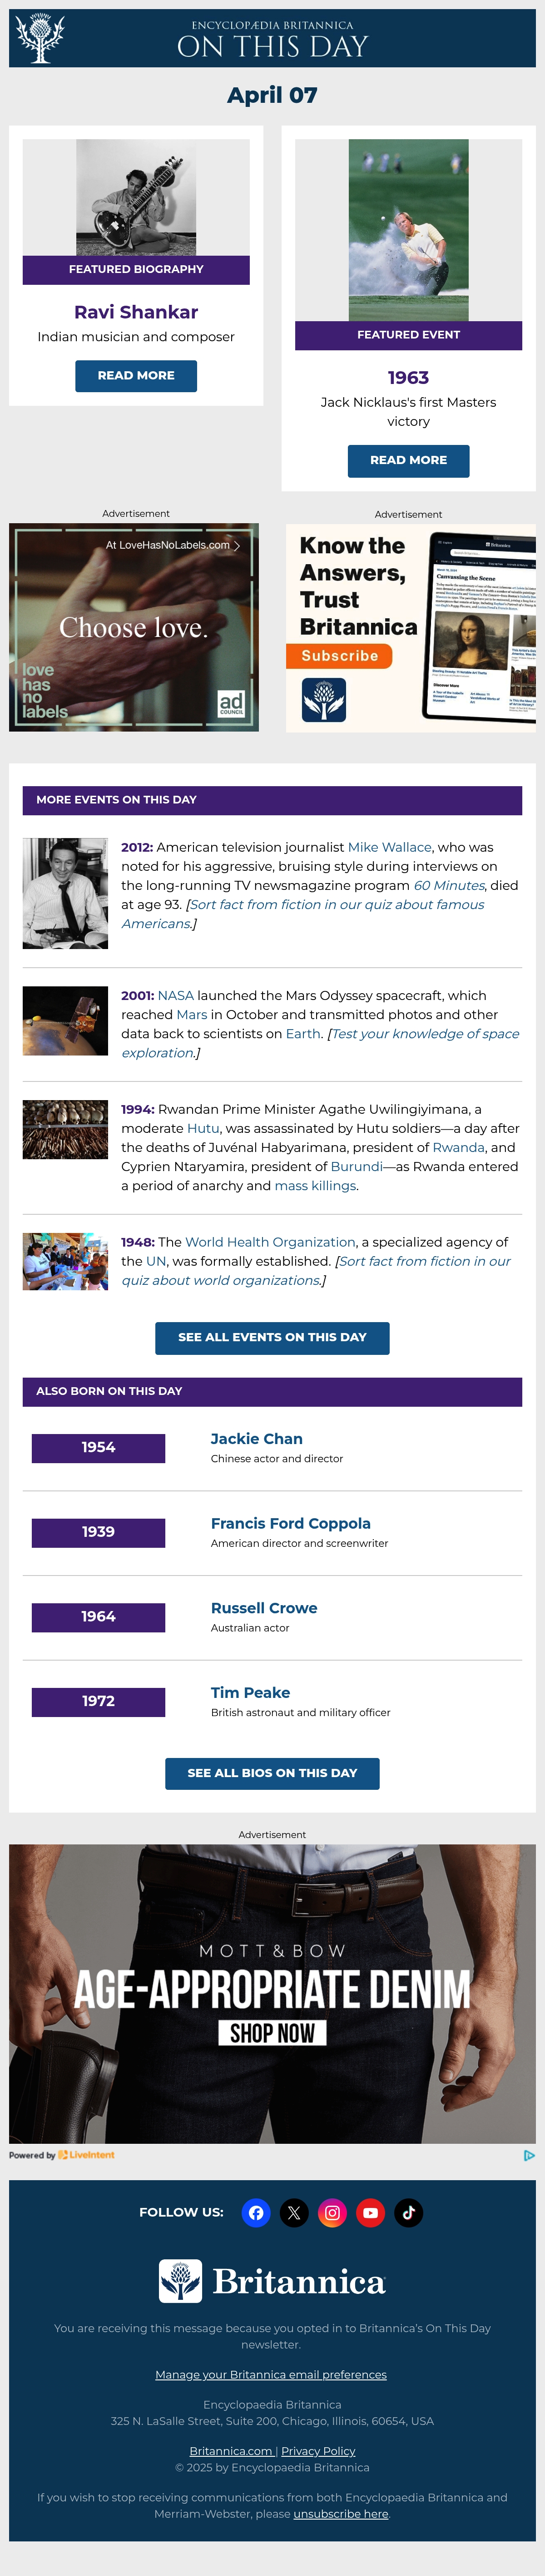Click Read More under Ravi Shankar

(136, 375)
